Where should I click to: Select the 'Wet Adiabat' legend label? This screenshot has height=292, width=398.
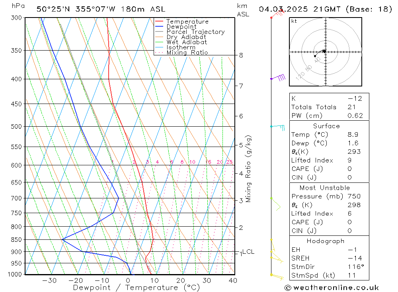[x=187, y=42]
